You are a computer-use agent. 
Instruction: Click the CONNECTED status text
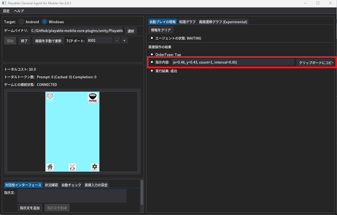[x=47, y=85]
